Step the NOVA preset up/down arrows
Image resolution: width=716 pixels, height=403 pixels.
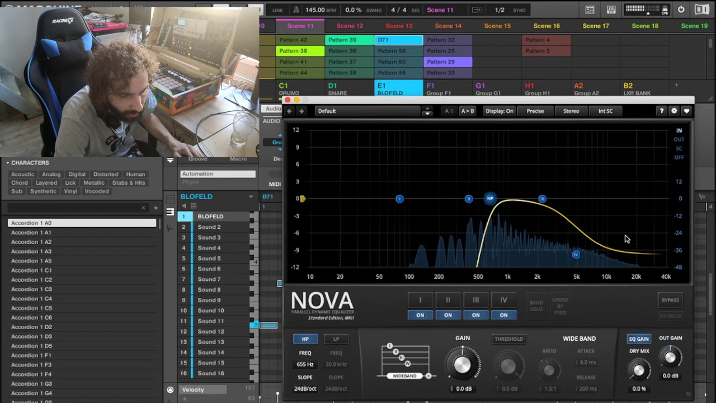click(x=427, y=111)
